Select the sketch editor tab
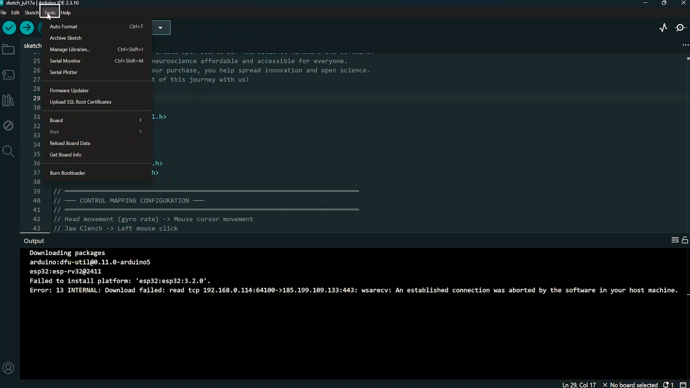The height and width of the screenshot is (388, 690). [x=32, y=46]
